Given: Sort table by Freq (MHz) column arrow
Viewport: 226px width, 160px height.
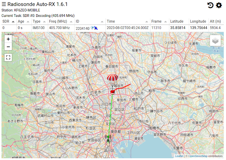Looking at the screenshot, I should tap(71, 22).
